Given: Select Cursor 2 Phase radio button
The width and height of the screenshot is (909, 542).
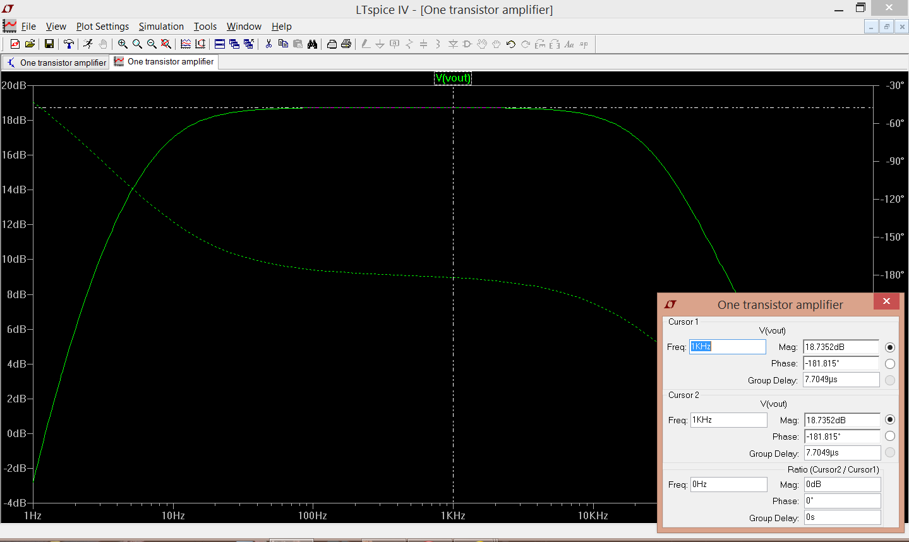Looking at the screenshot, I should point(890,436).
